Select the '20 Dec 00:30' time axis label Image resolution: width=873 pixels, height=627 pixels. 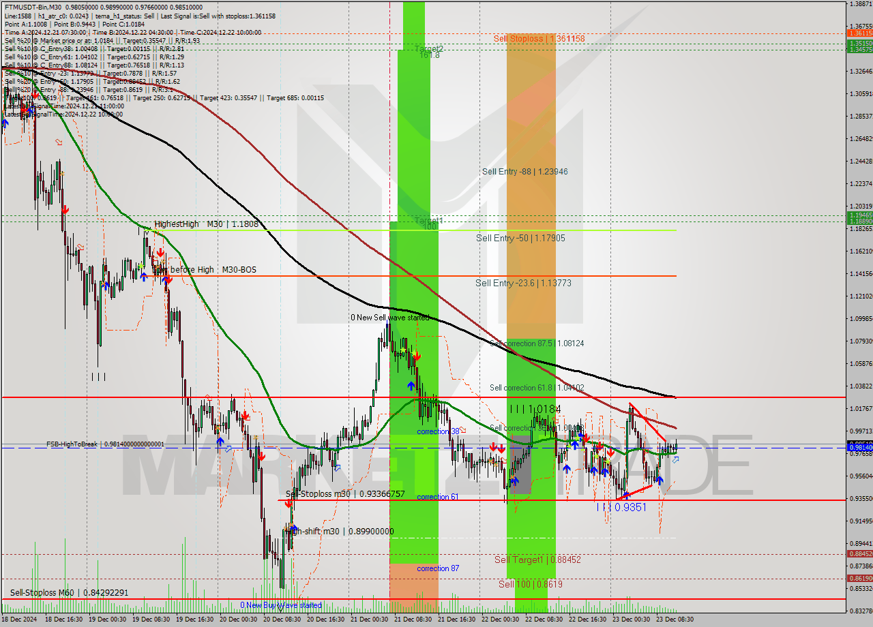(x=237, y=620)
